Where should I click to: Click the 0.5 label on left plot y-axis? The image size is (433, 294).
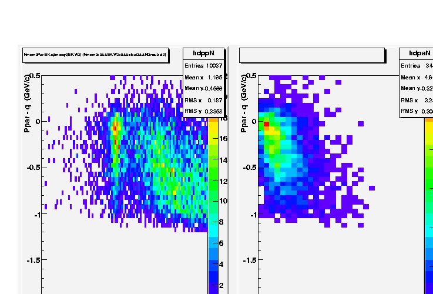click(35, 76)
